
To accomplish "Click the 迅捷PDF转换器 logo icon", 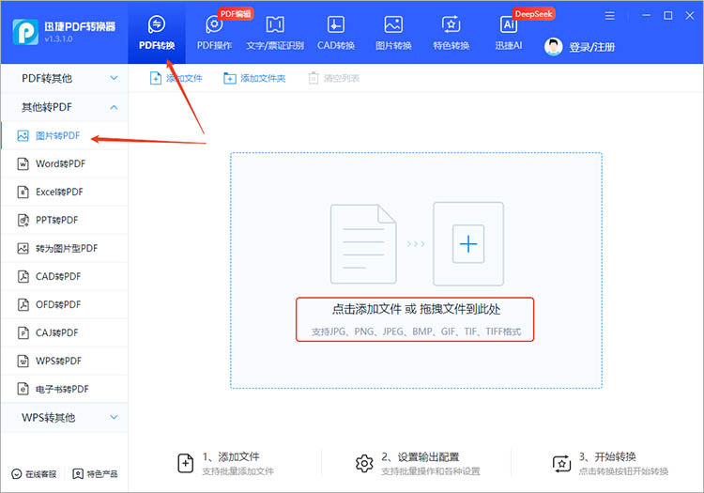I will [25, 32].
